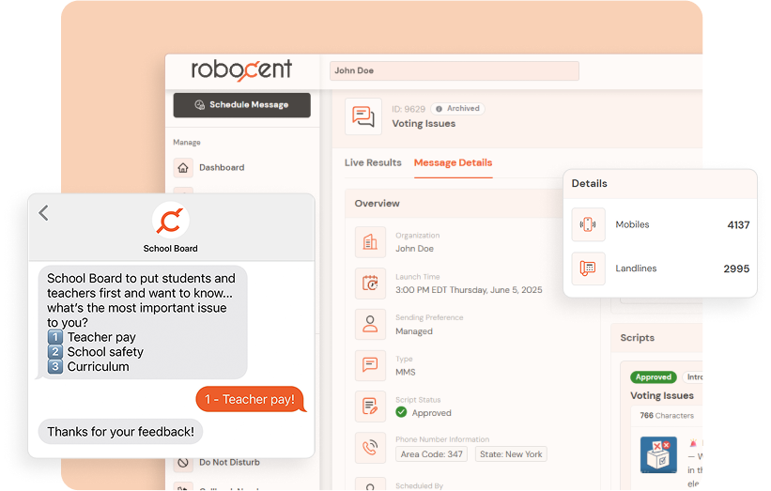Switch to the Message Details tab

coord(453,162)
